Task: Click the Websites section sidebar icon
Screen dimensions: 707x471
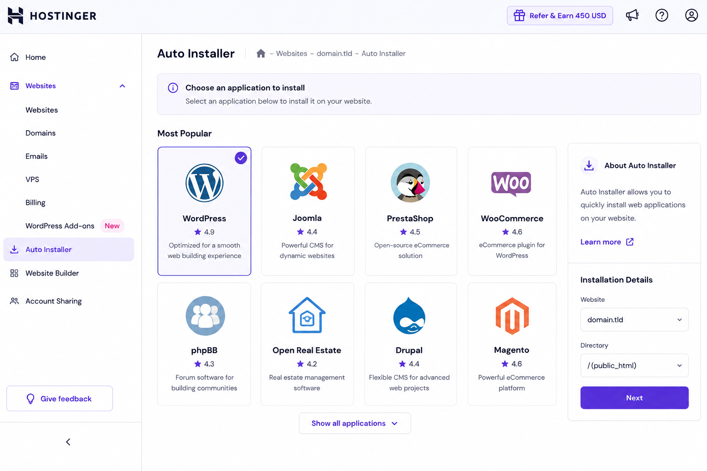Action: tap(14, 86)
